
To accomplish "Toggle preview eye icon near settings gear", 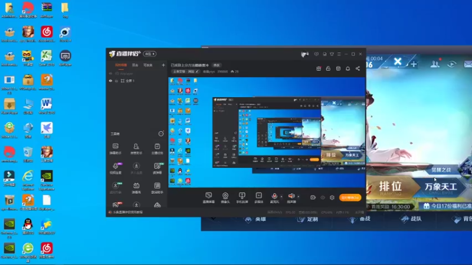I will tap(322, 197).
